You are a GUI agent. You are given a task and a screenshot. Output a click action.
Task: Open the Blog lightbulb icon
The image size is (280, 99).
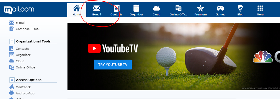pos(240,8)
